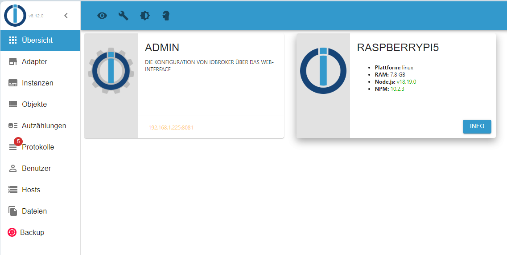The width and height of the screenshot is (507, 255).
Task: Click the RASPBERRYPI5 host logo thumbnail
Action: click(323, 71)
